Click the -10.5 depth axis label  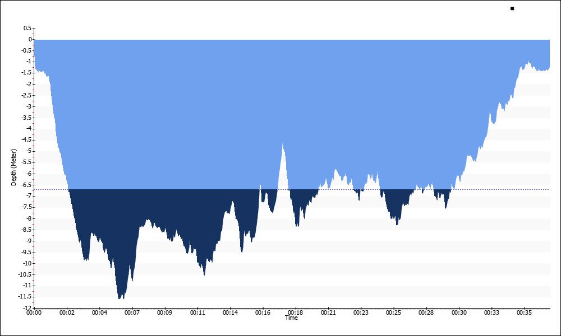pyautogui.click(x=25, y=274)
